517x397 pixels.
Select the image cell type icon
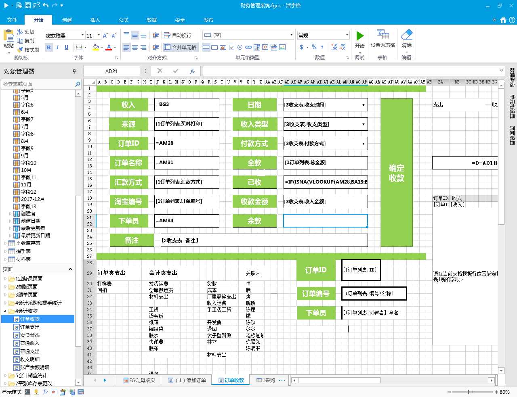[x=282, y=48]
